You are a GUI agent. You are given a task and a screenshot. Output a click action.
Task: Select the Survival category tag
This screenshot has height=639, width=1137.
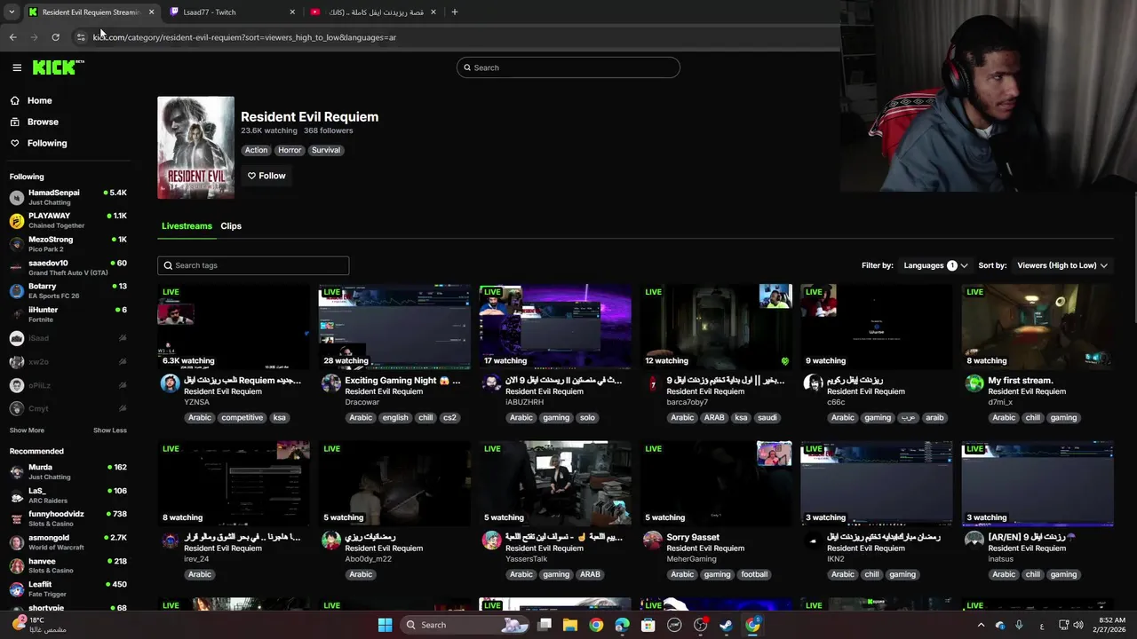[x=326, y=150]
